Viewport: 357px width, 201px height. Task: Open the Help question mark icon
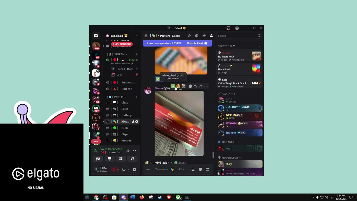click(x=237, y=28)
